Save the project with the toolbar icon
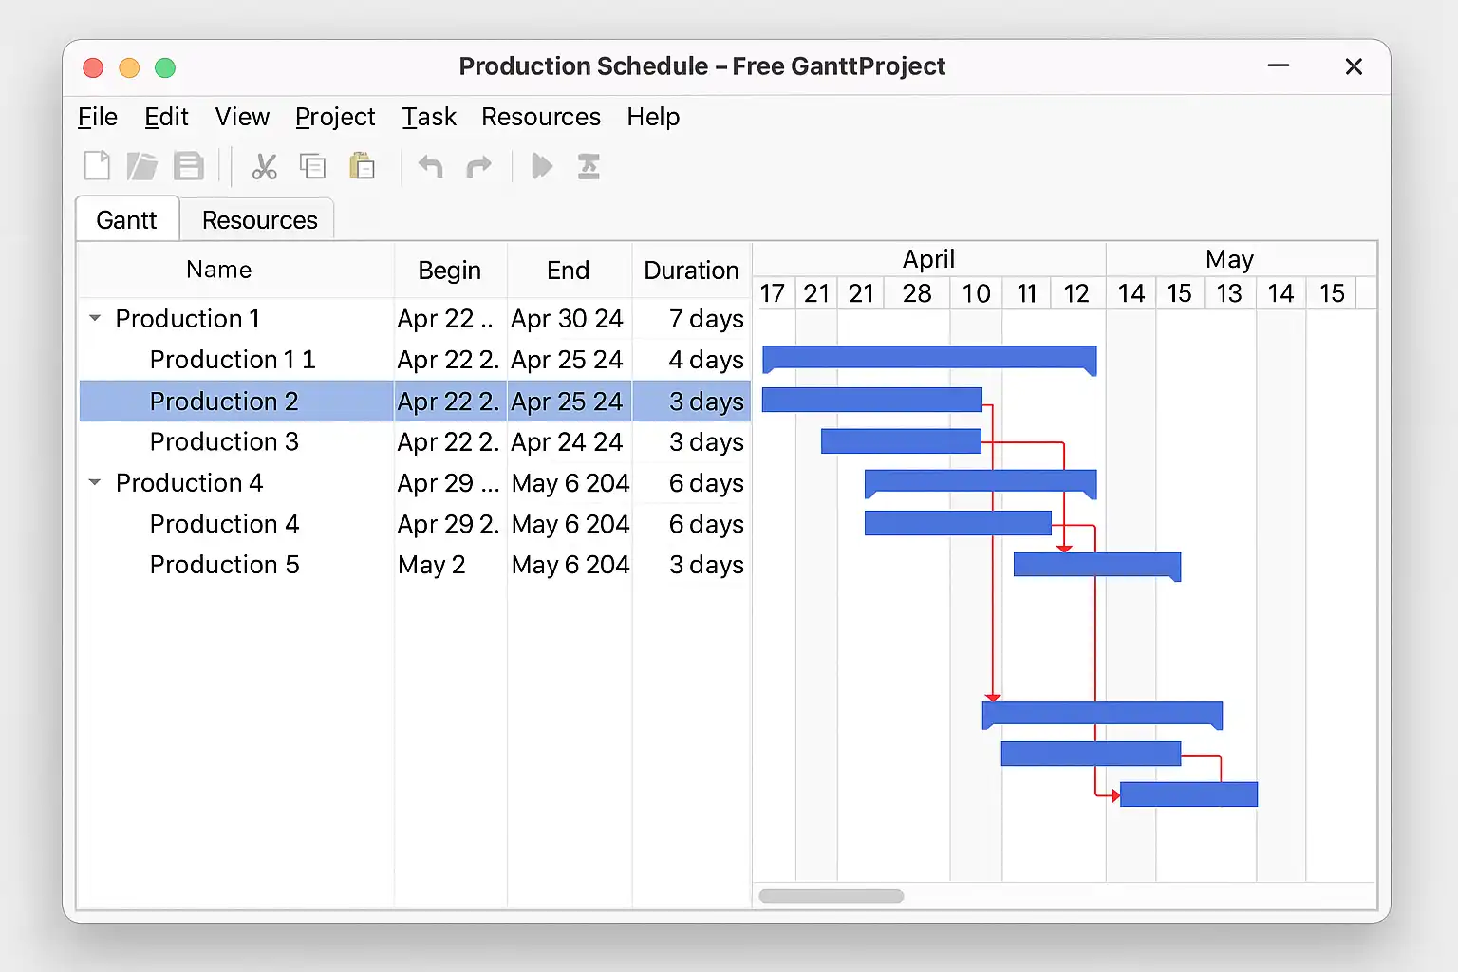Screen dimensions: 1458x972 189,166
